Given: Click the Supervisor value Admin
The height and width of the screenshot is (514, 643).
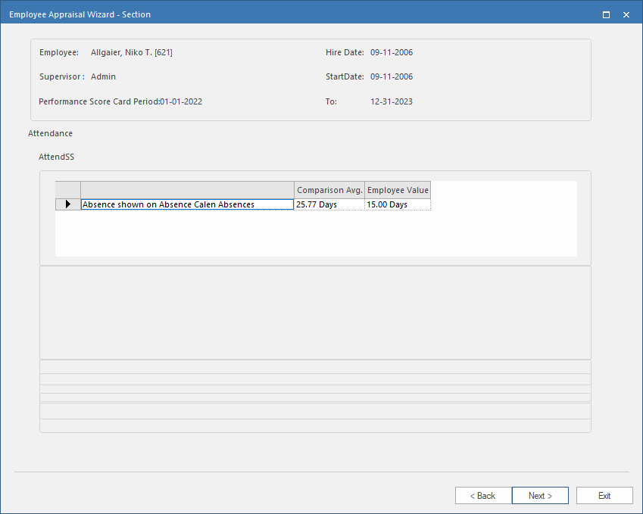Looking at the screenshot, I should [103, 76].
